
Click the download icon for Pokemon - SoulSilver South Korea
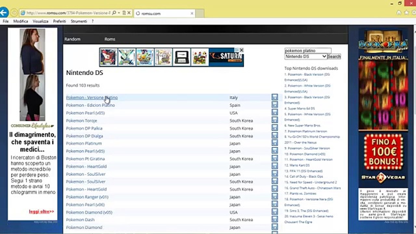click(x=275, y=181)
